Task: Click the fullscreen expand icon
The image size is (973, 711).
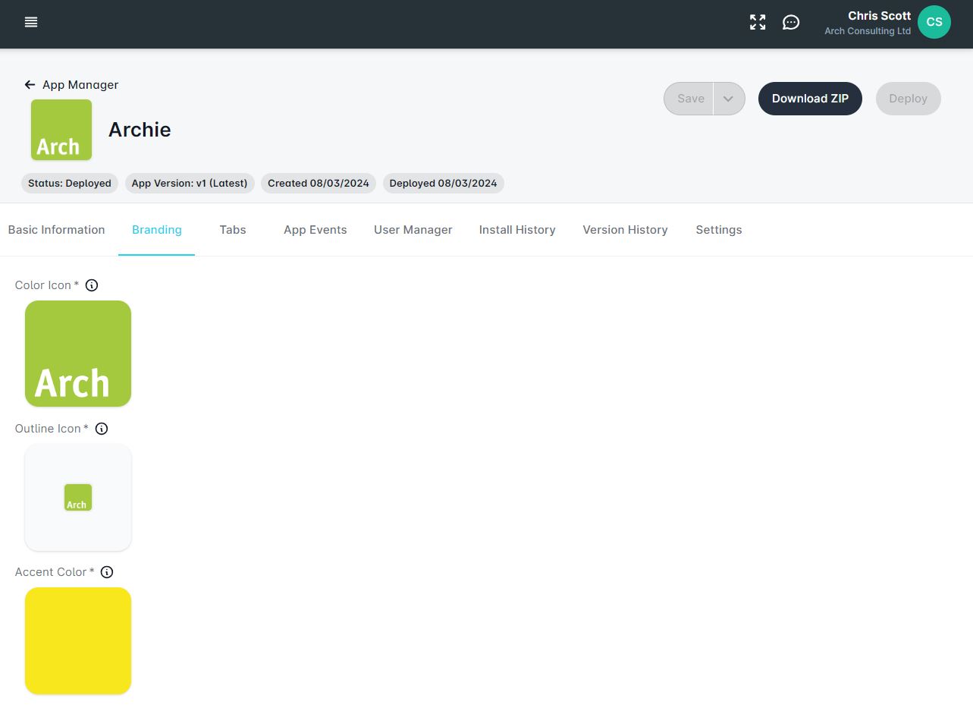Action: [x=757, y=22]
